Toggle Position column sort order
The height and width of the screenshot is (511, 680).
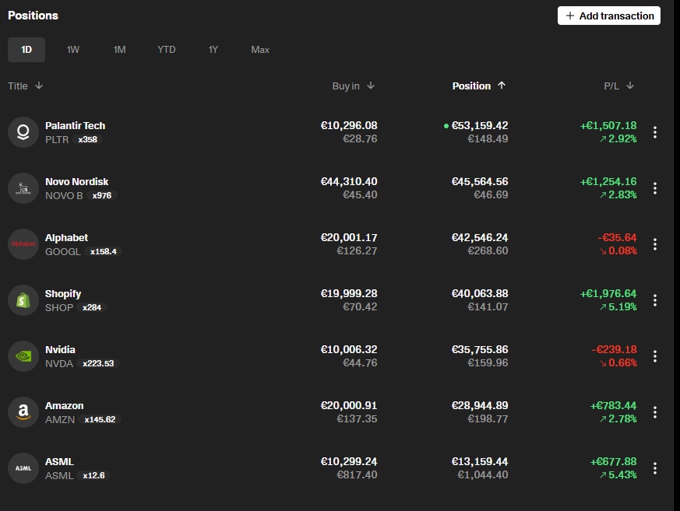tap(478, 86)
